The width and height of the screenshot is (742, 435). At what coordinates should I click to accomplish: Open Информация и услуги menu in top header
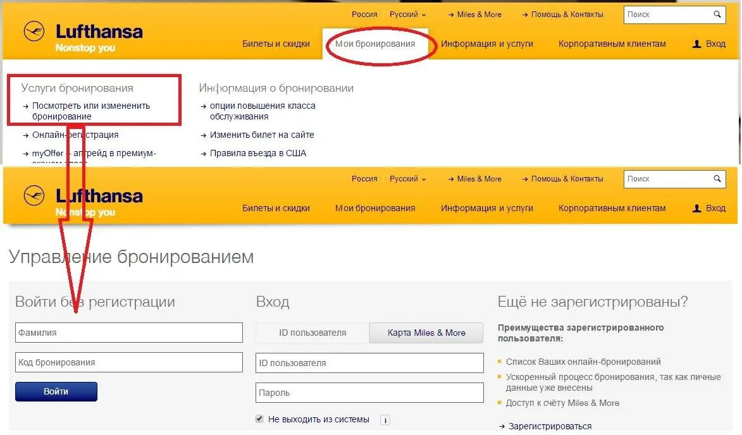tap(487, 44)
